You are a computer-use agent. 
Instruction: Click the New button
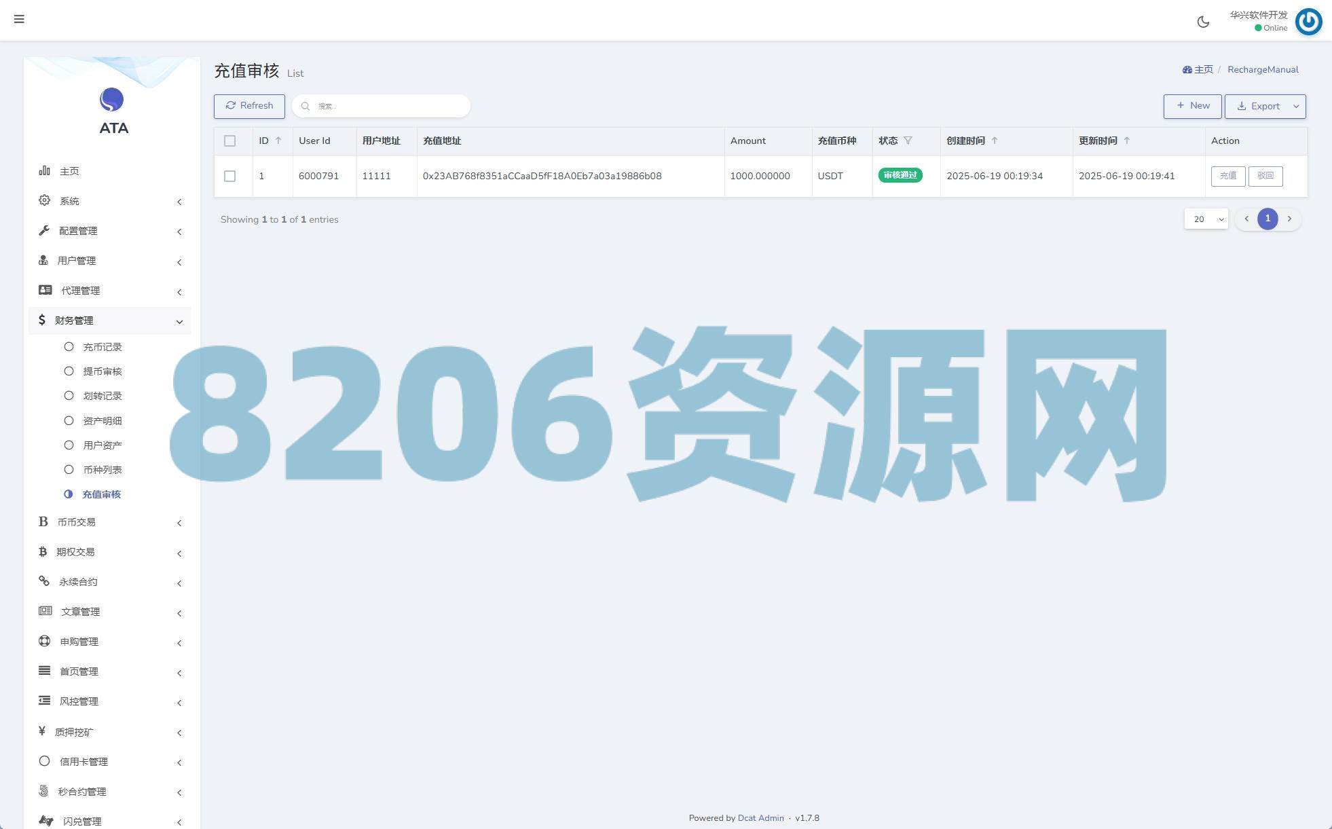pos(1192,106)
